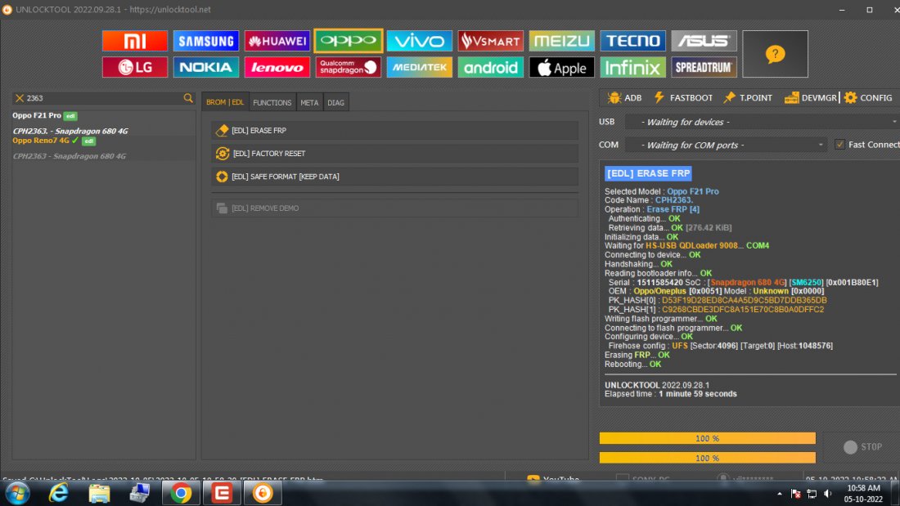Click the [EDL] REMOVE DEMO button
This screenshot has height=506, width=900.
coord(395,208)
